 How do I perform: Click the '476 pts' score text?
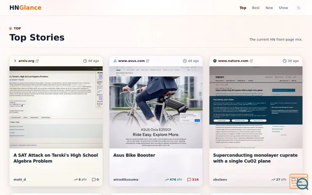[x=176, y=179]
